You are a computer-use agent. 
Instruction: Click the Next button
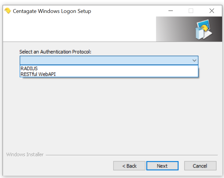pyautogui.click(x=162, y=166)
